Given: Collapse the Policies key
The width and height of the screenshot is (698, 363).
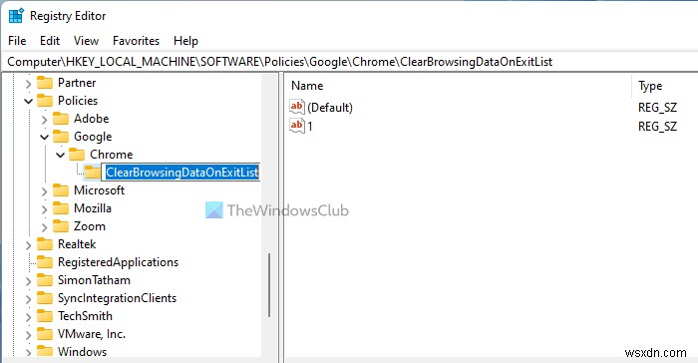Looking at the screenshot, I should point(28,101).
